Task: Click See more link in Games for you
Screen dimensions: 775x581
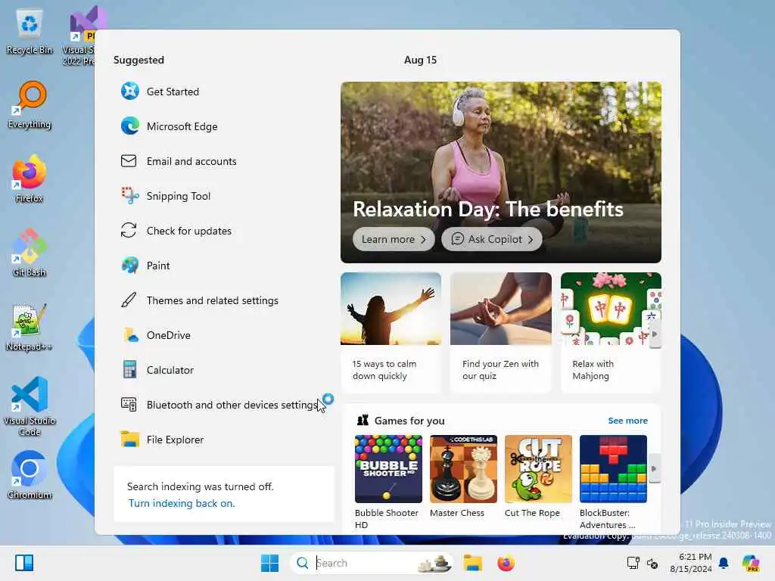Action: pos(627,421)
